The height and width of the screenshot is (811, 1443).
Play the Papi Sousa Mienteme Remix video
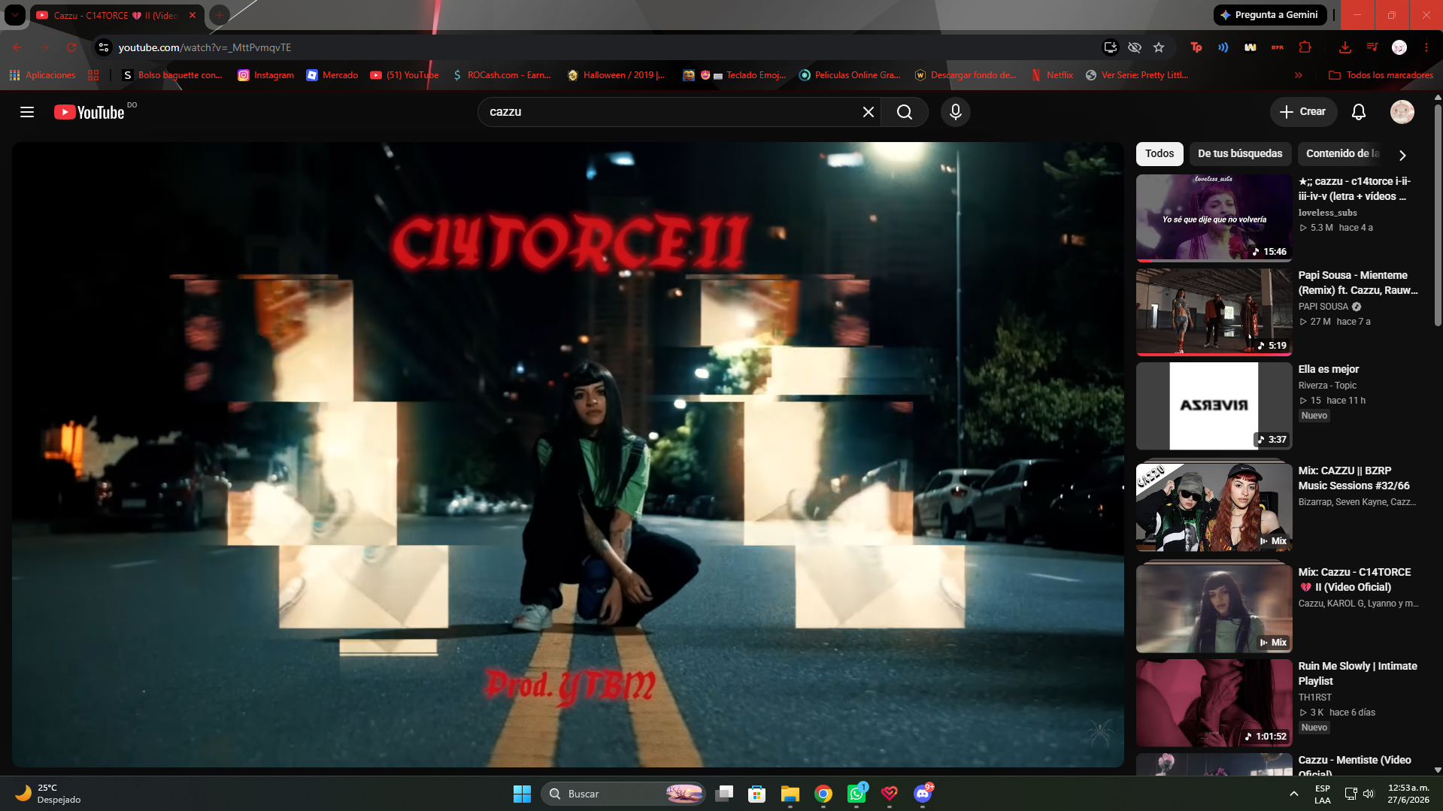pos(1214,312)
